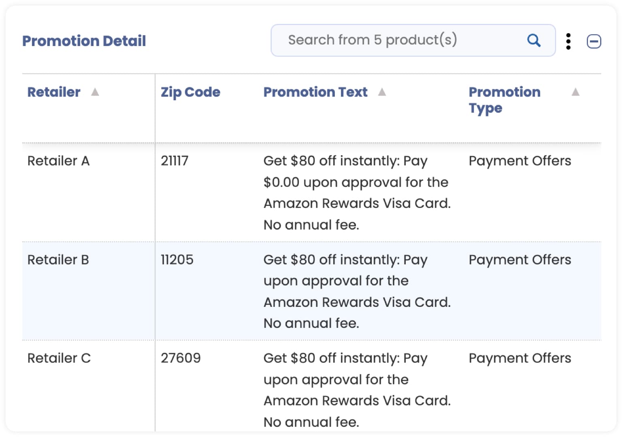Open the kebab menu dropdown beside search
Viewport: 622px width, 437px height.
tap(569, 41)
